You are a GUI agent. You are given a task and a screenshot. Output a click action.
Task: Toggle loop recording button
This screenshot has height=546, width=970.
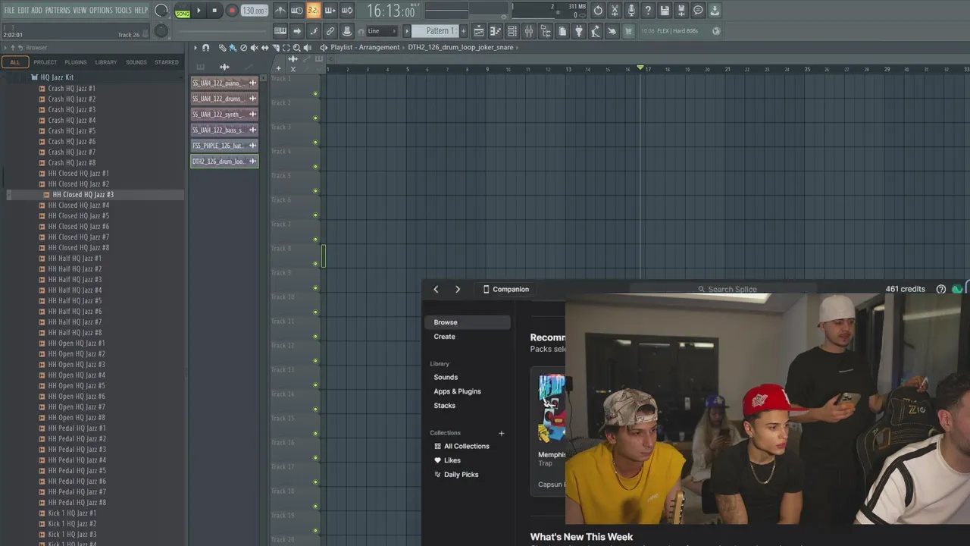tap(346, 11)
